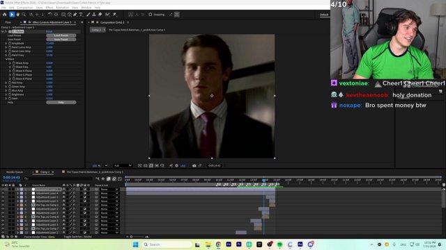The width and height of the screenshot is (446, 250).
Task: Toggle stopwatch for Amplitude property
Action: [10, 43]
